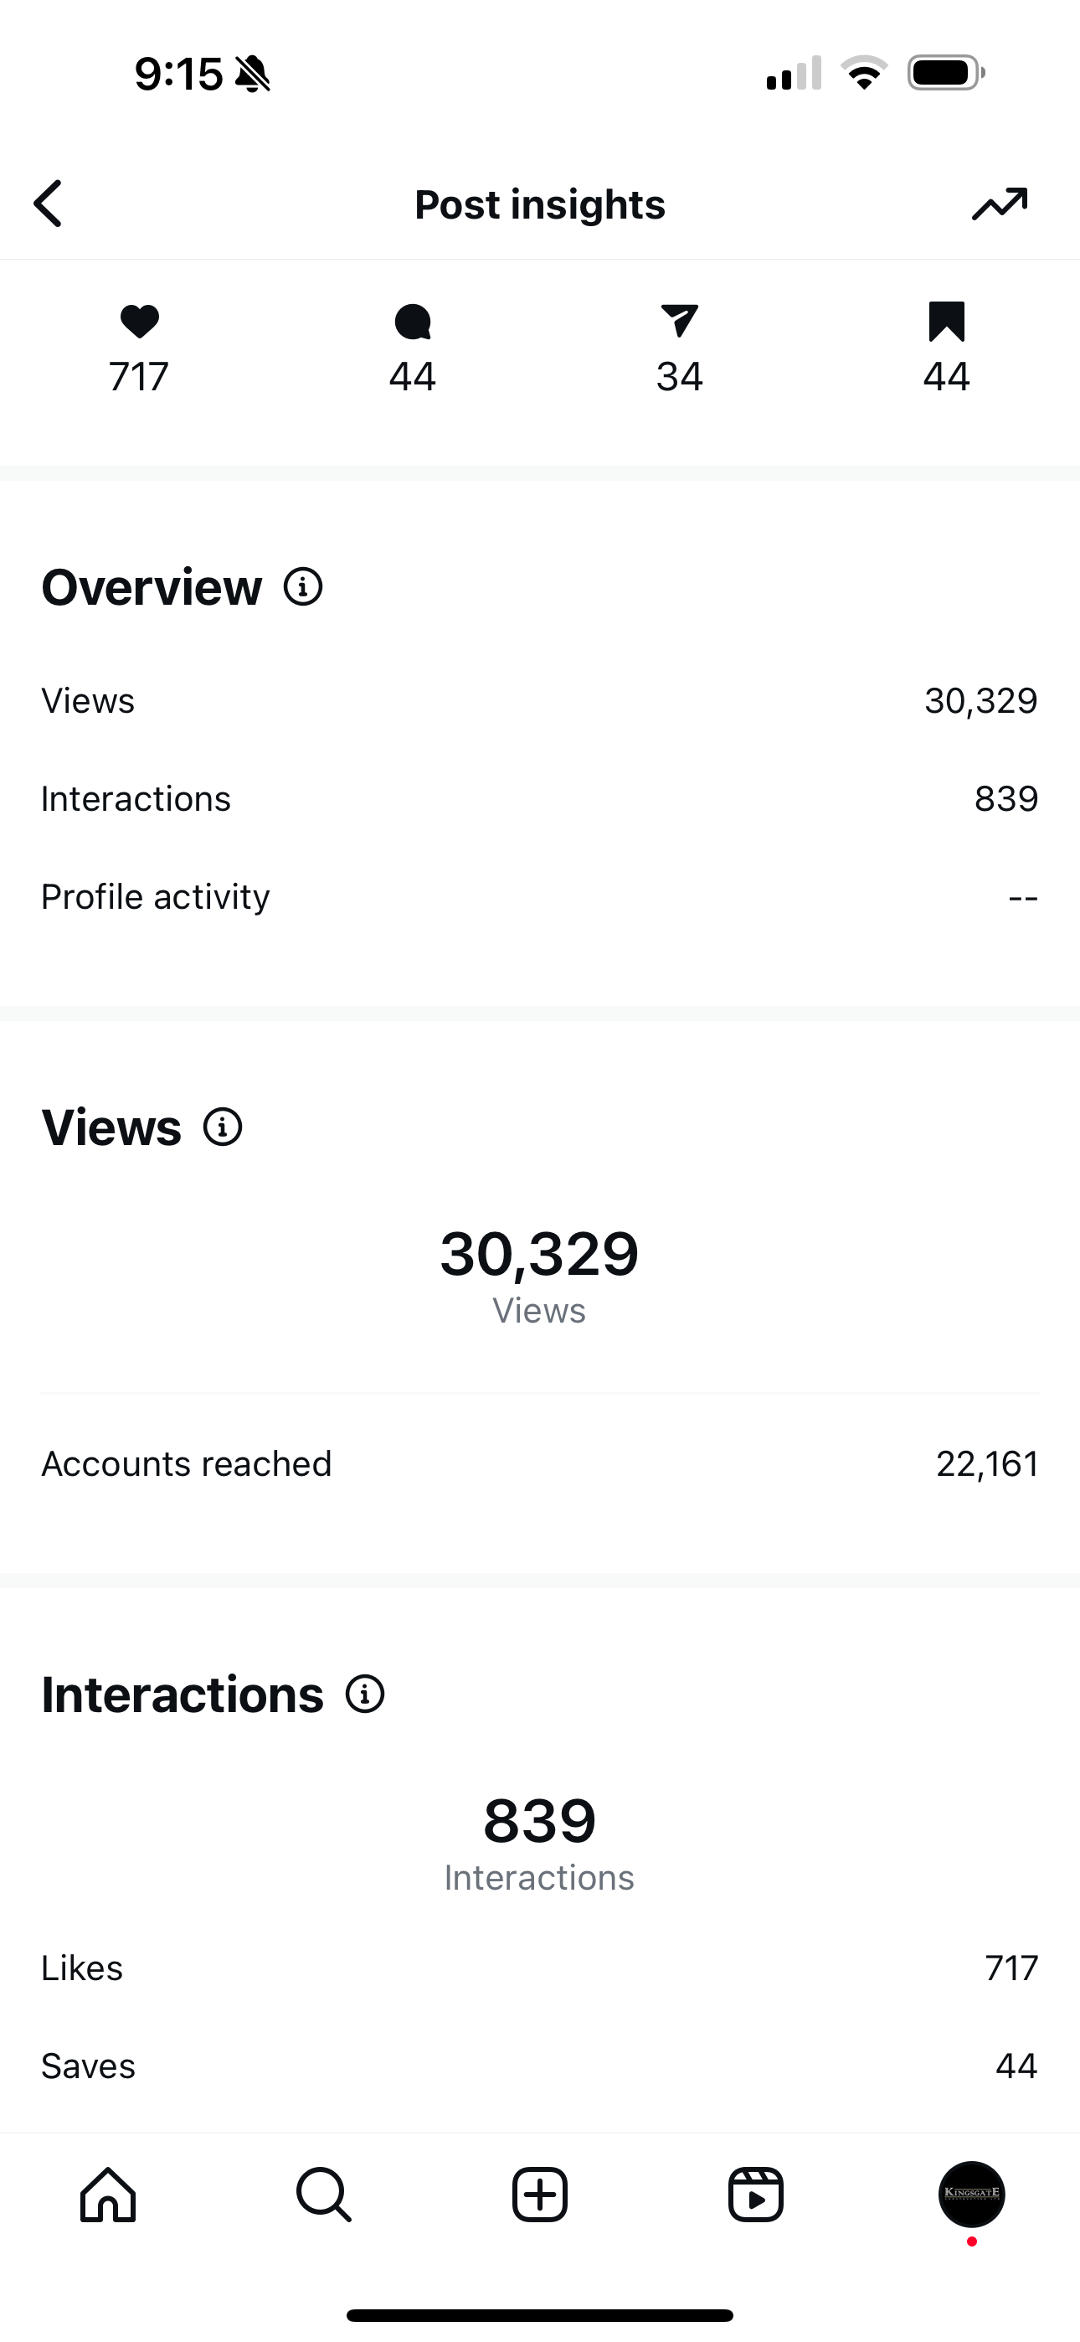Go to the Home tab
The image size is (1080, 2342).
point(108,2195)
